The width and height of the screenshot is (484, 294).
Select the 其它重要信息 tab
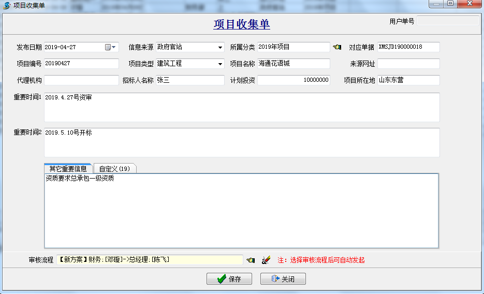coord(68,169)
